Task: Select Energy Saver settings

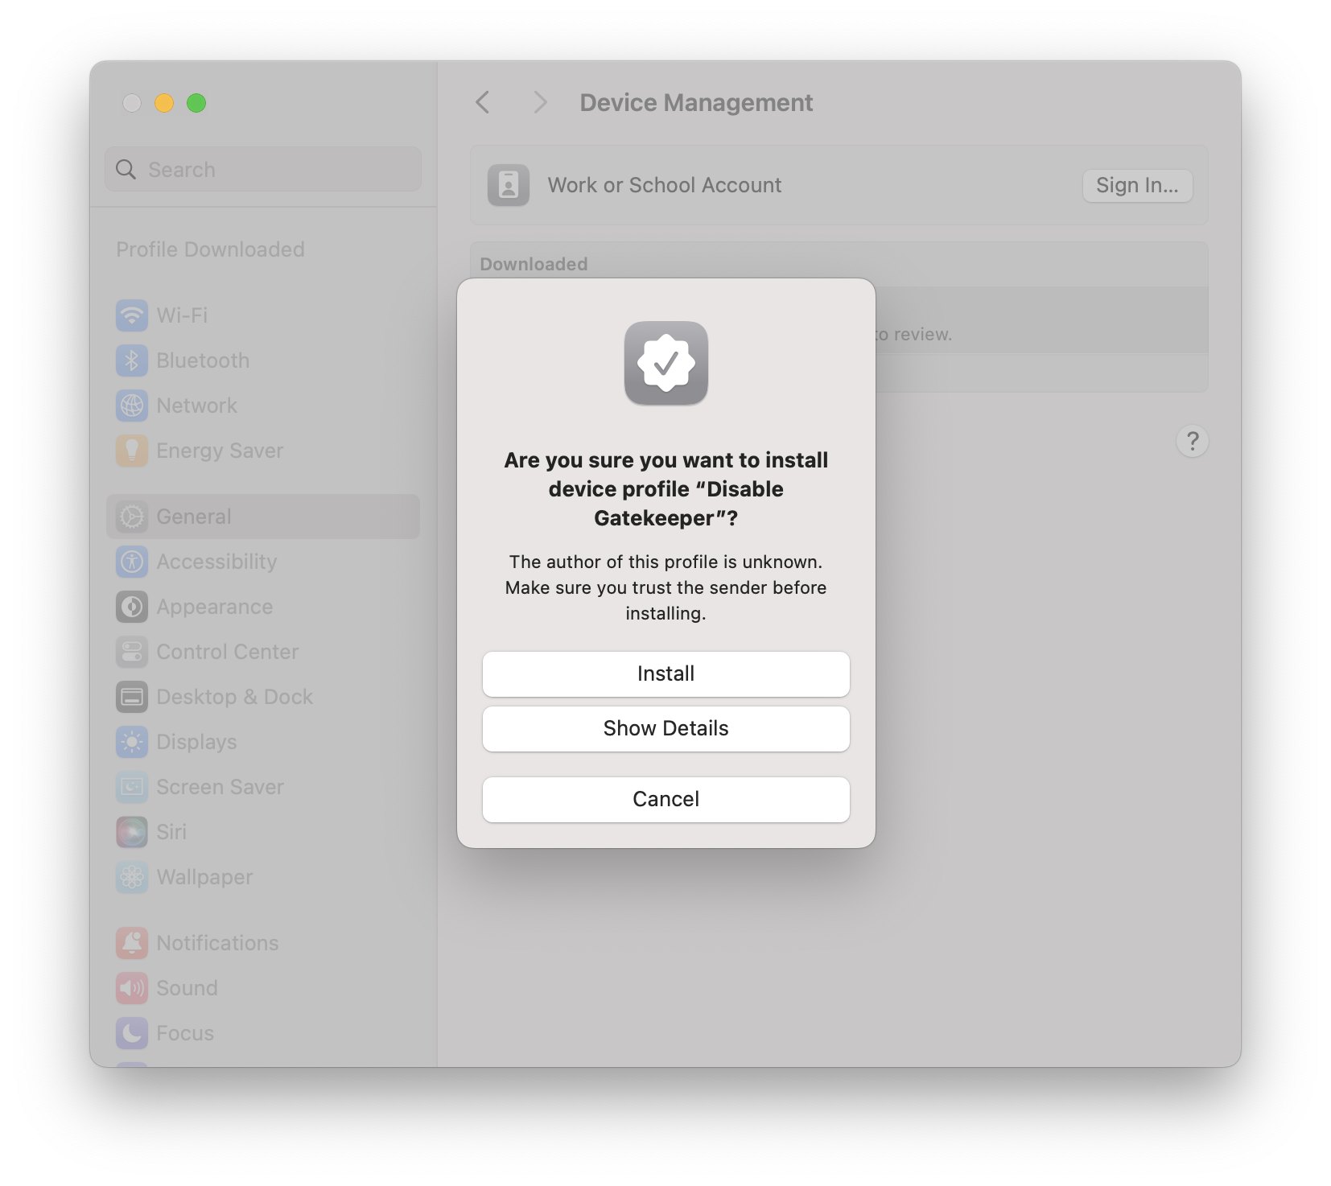Action: (x=219, y=451)
